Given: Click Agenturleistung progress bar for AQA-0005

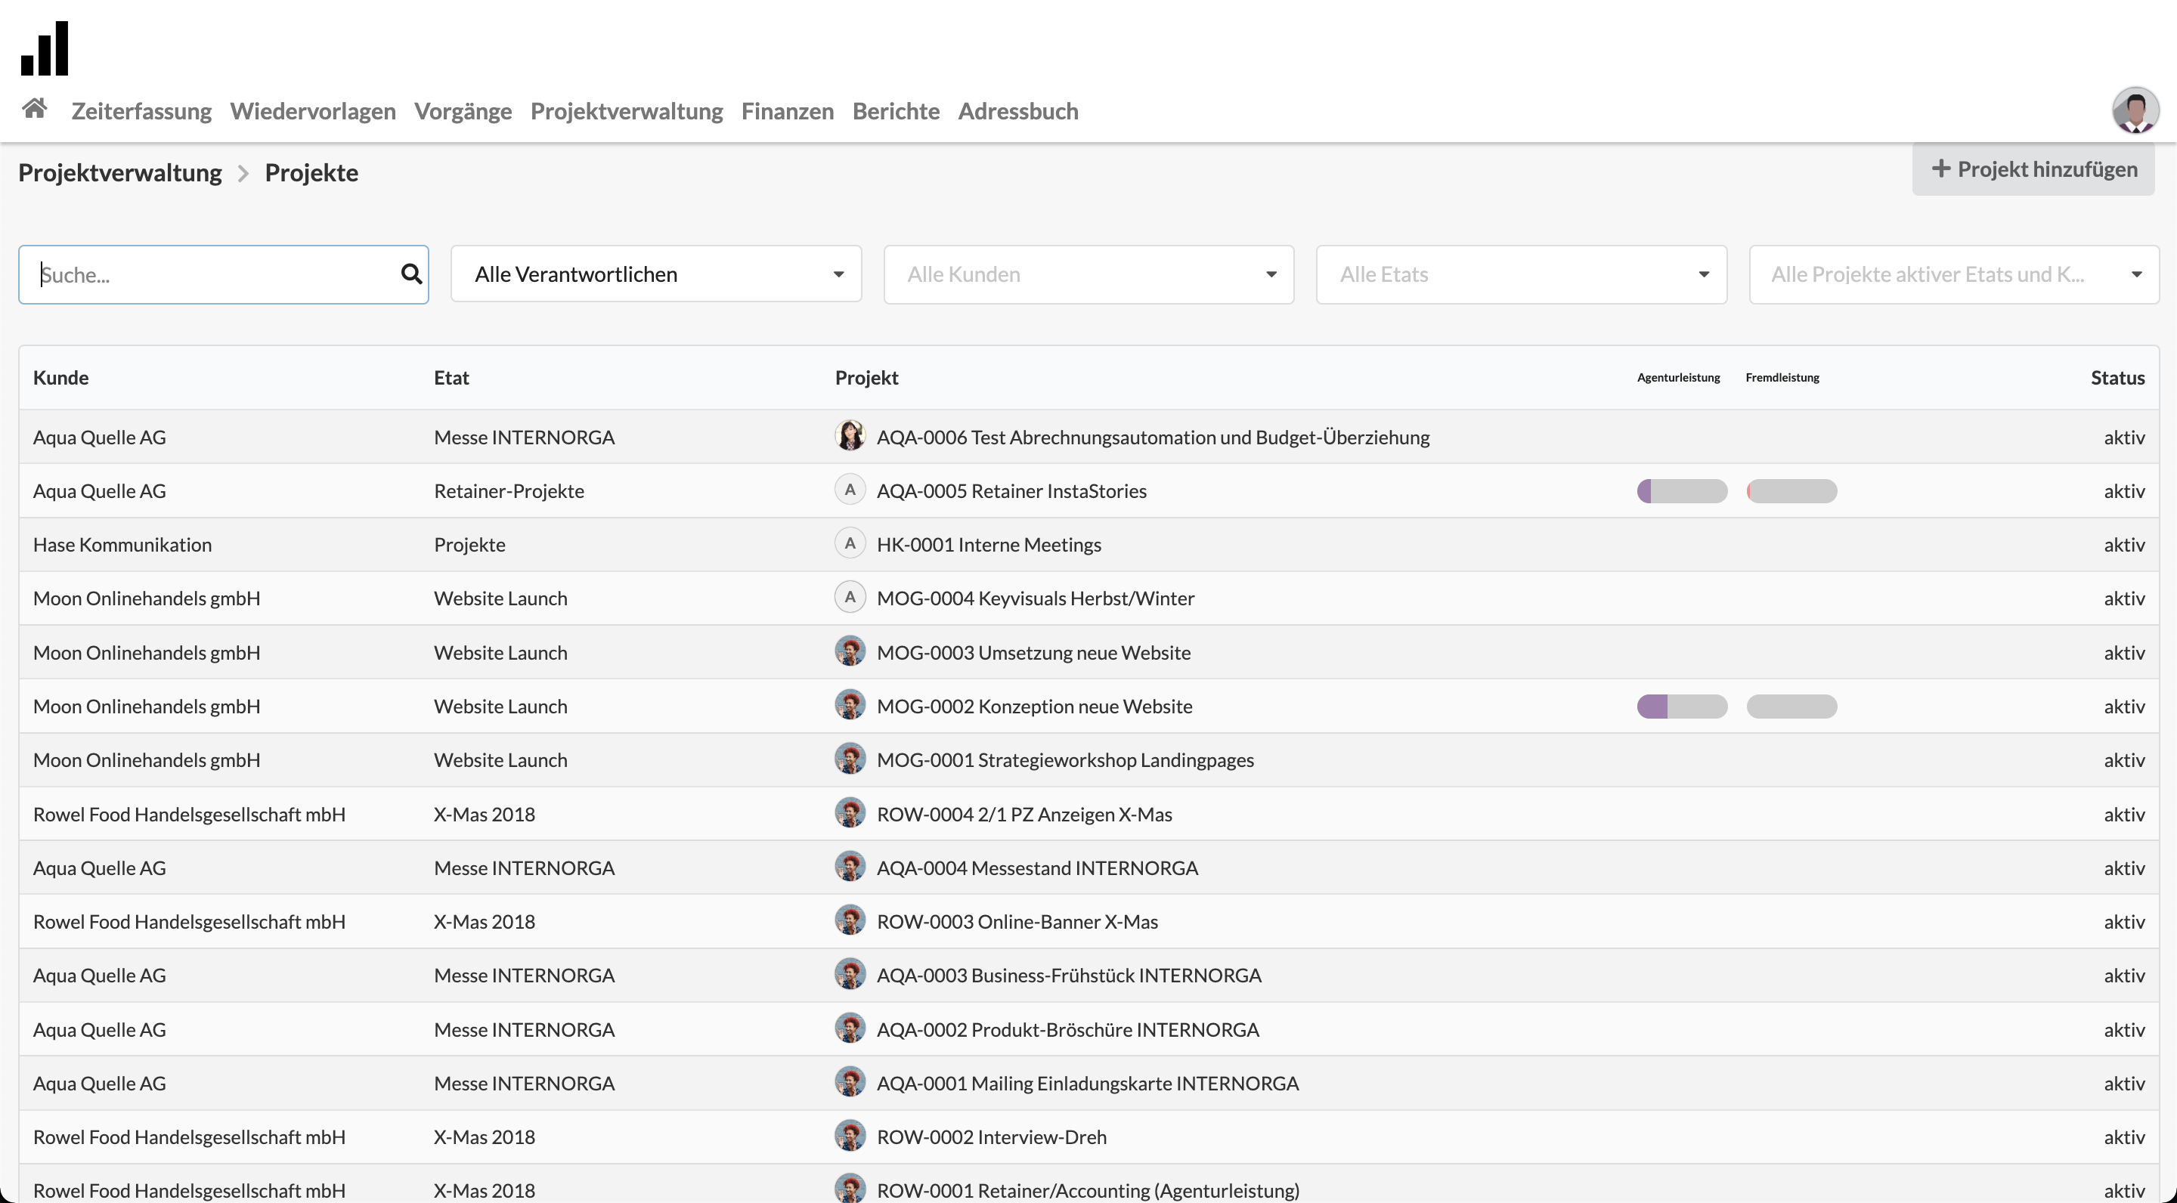Looking at the screenshot, I should click(1681, 491).
